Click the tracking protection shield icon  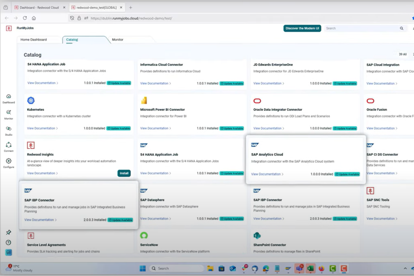point(72,18)
